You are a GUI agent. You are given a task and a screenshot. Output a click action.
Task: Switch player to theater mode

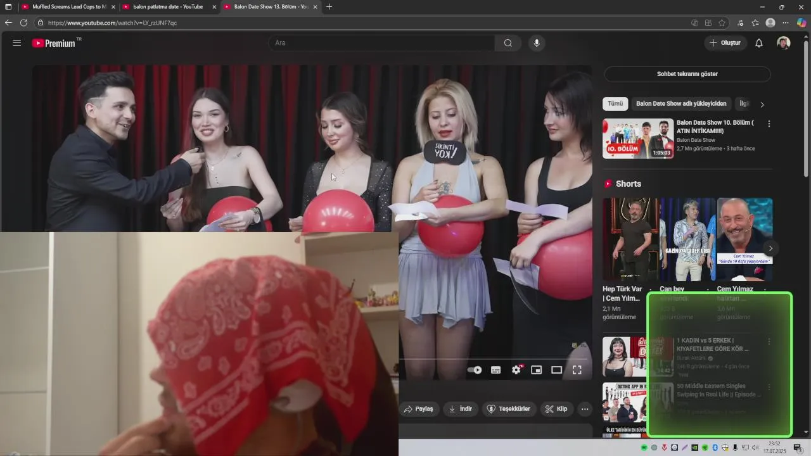pyautogui.click(x=557, y=370)
